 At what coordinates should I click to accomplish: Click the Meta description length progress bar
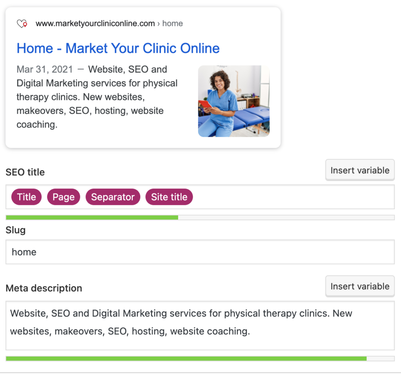[200, 358]
